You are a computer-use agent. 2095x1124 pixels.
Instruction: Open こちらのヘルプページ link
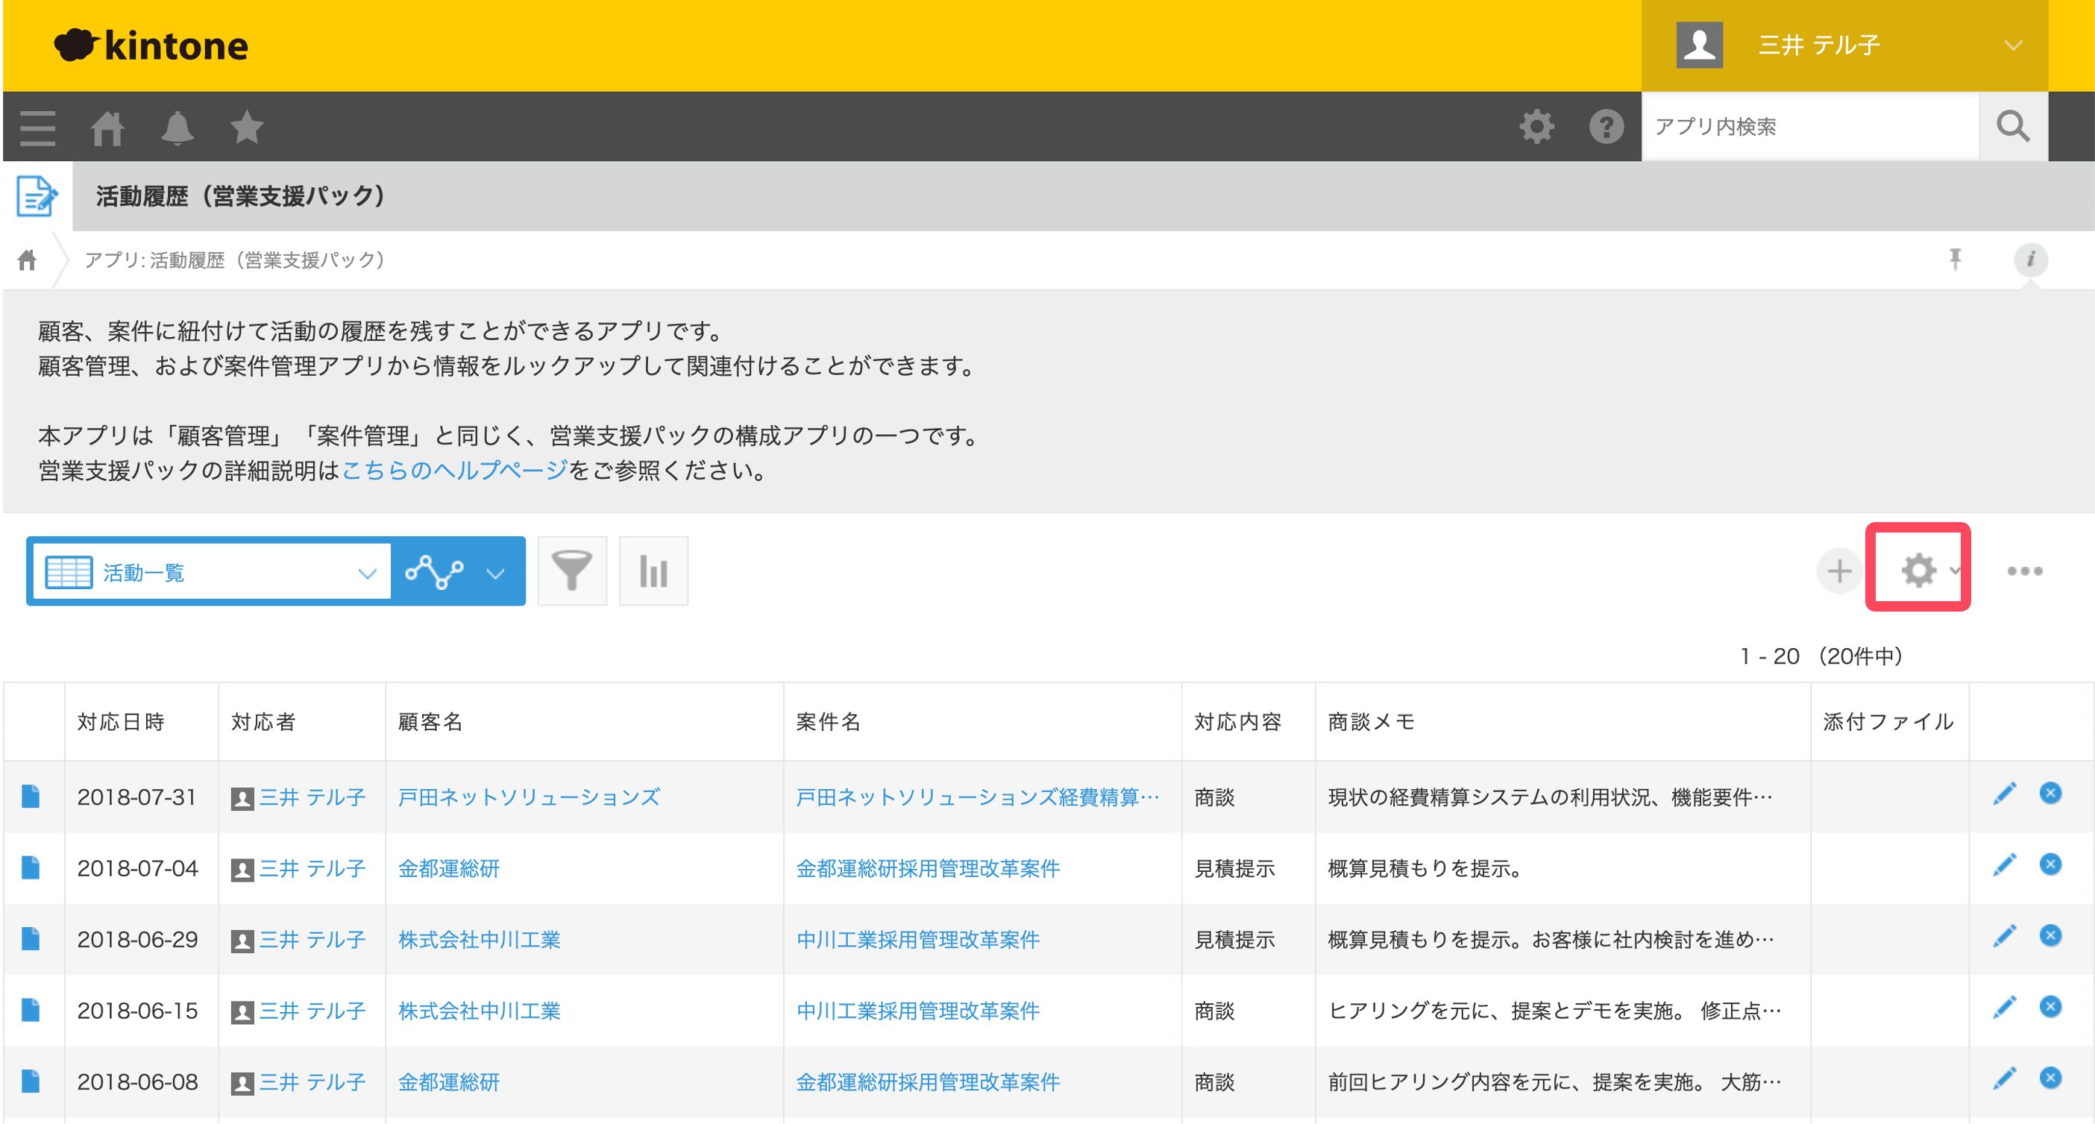[x=455, y=470]
